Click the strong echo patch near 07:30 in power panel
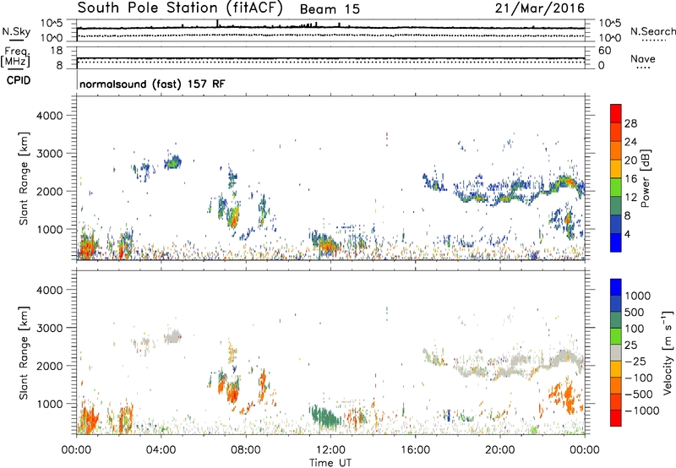676x468 pixels. 233,217
